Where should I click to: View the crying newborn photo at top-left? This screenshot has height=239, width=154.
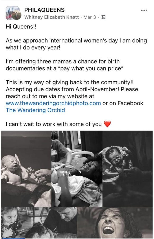[x=26, y=169]
